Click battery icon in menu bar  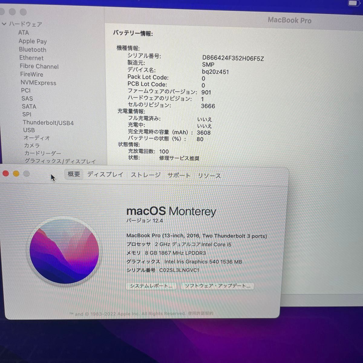(353, 3)
